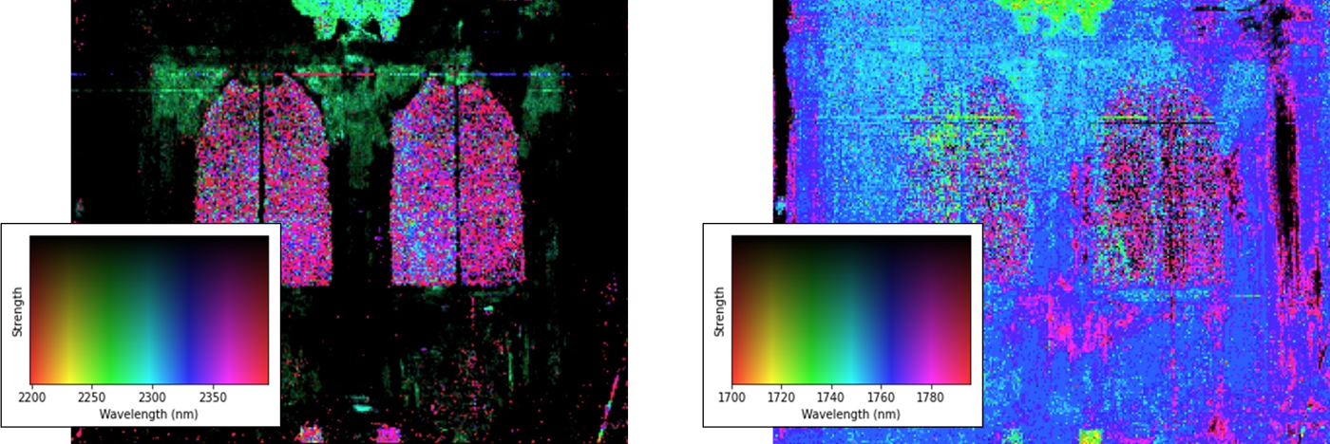The height and width of the screenshot is (444, 1330).
Task: Click the 2200 tick label
Action: pyautogui.click(x=31, y=397)
